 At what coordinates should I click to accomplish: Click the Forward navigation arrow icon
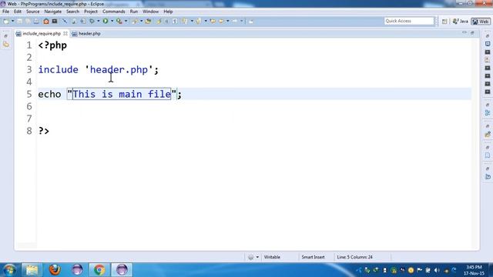235,21
